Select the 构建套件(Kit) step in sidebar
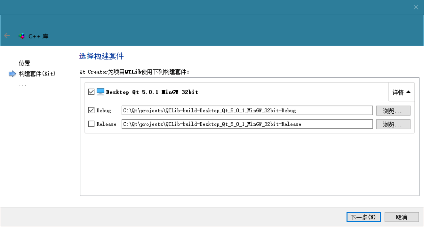The height and width of the screenshot is (227, 424). [37, 74]
